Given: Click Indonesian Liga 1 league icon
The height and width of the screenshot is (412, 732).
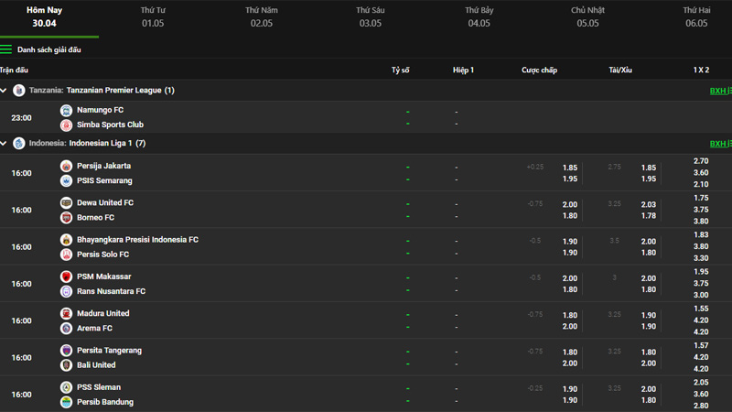Looking at the screenshot, I should 18,144.
